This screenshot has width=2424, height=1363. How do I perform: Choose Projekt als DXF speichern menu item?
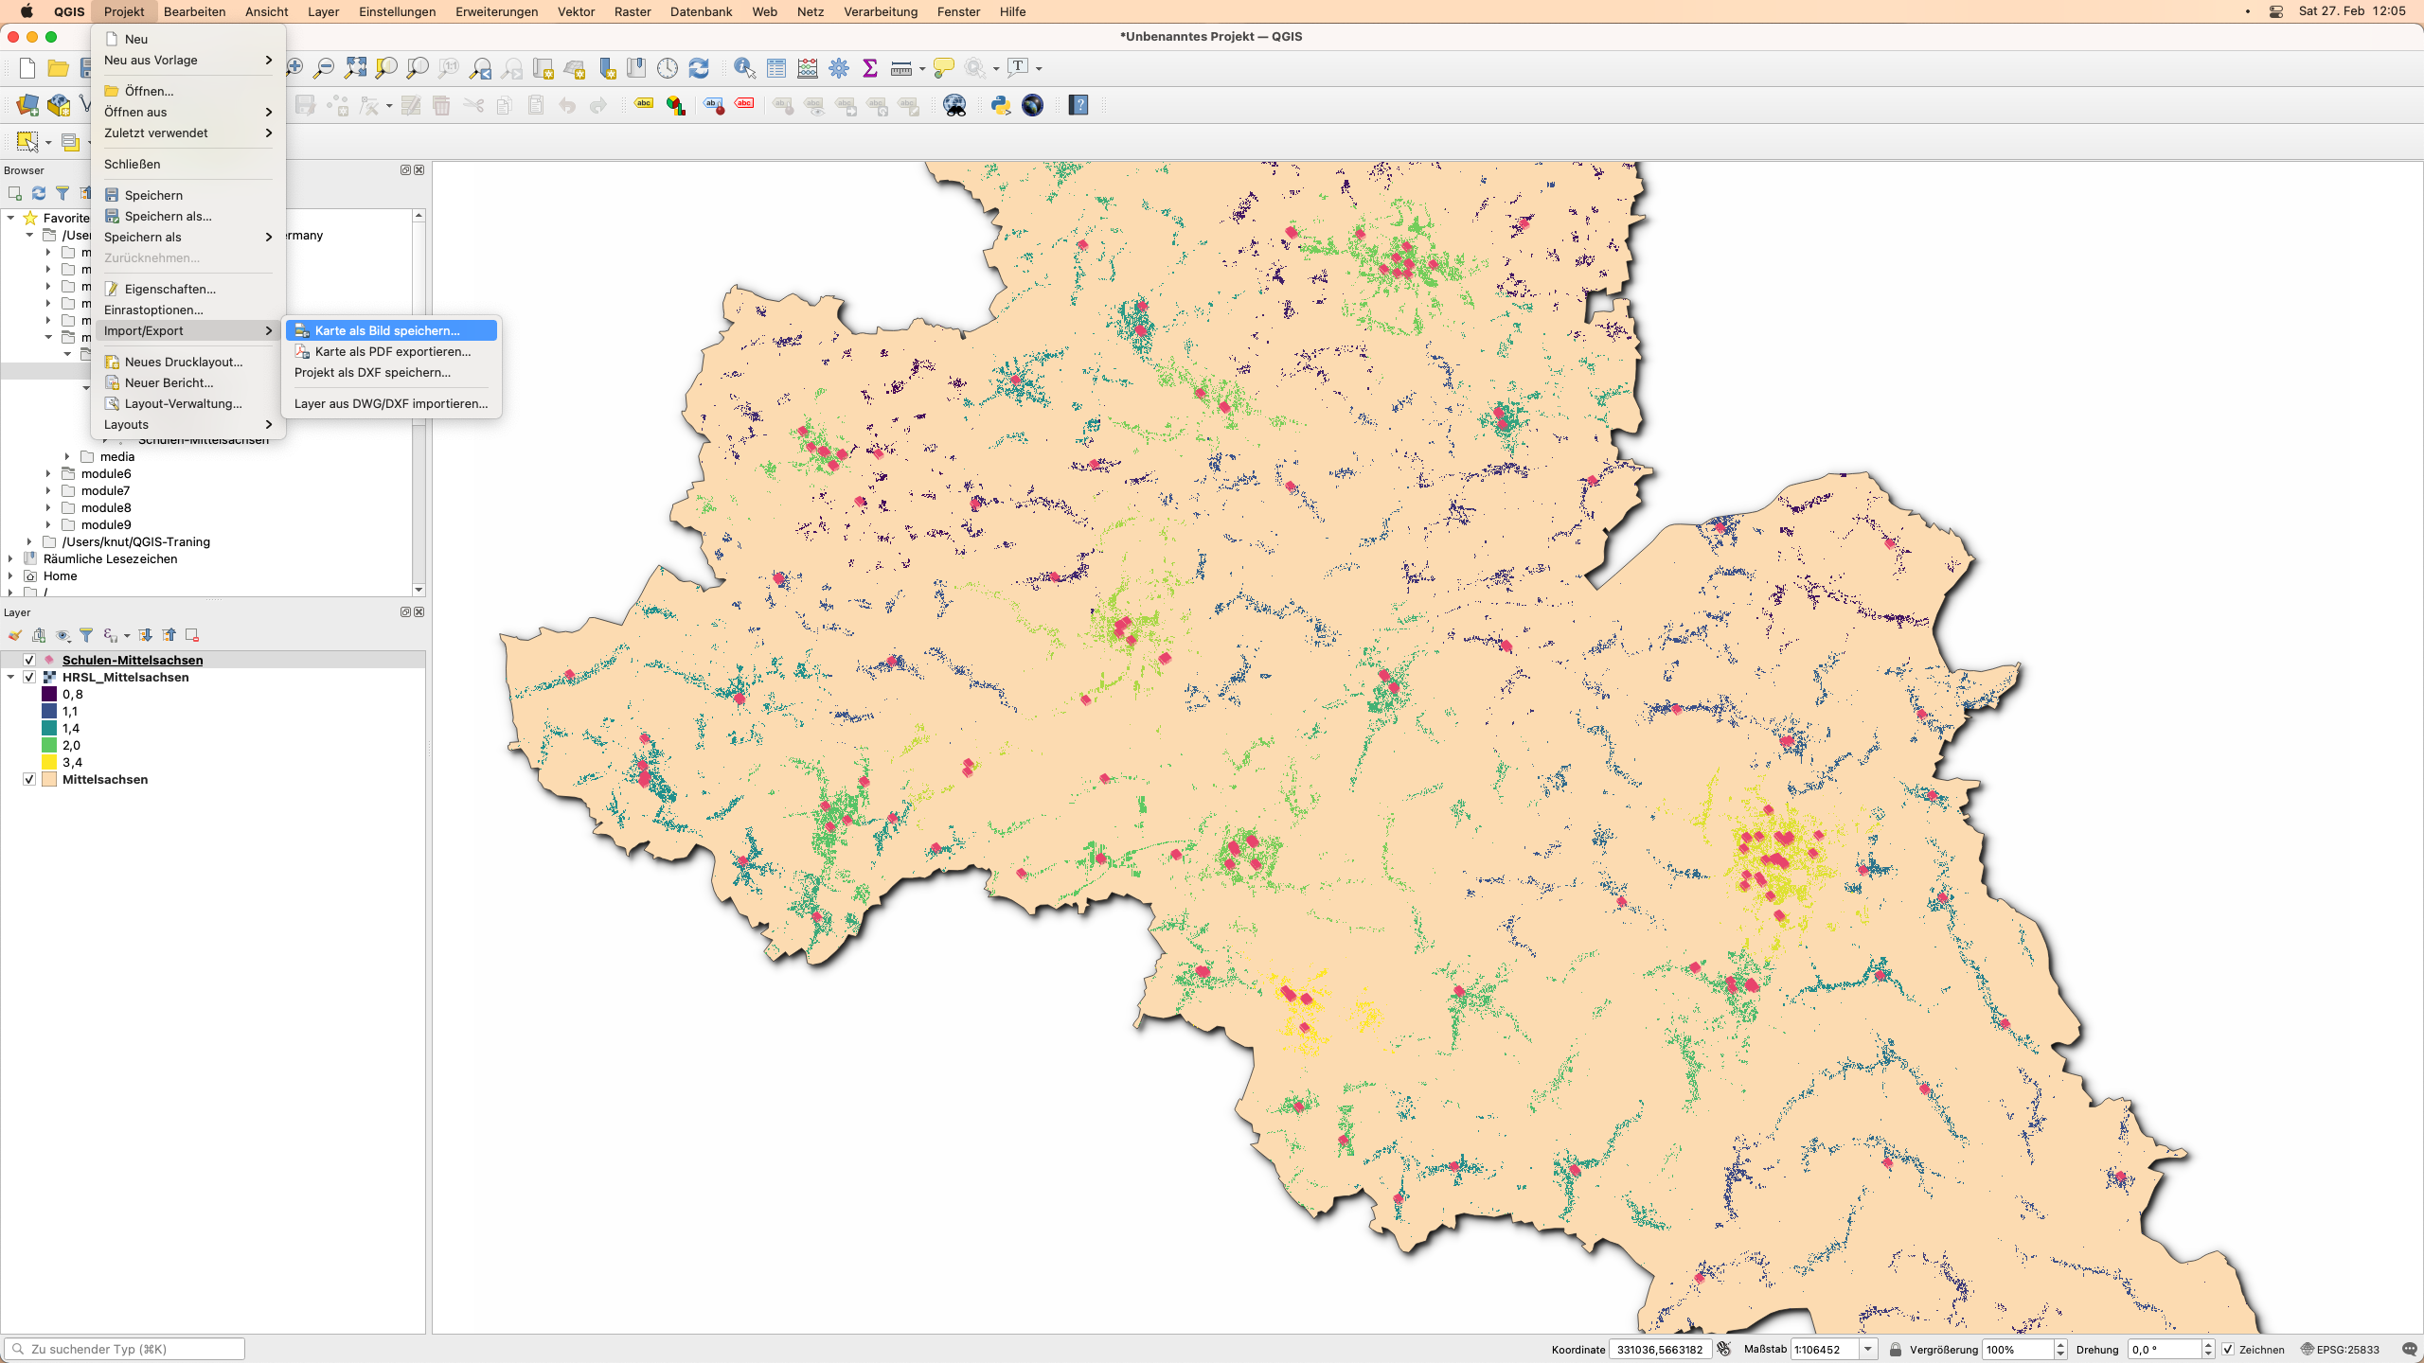(392, 372)
